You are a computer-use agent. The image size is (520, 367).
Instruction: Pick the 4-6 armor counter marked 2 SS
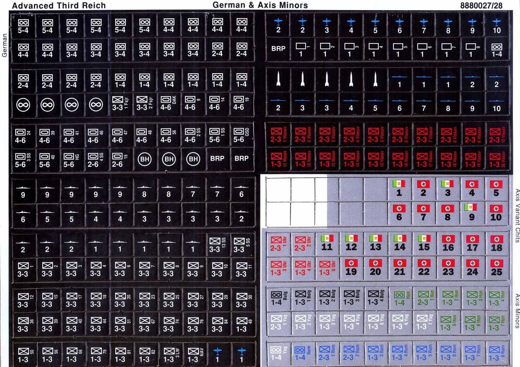192,136
